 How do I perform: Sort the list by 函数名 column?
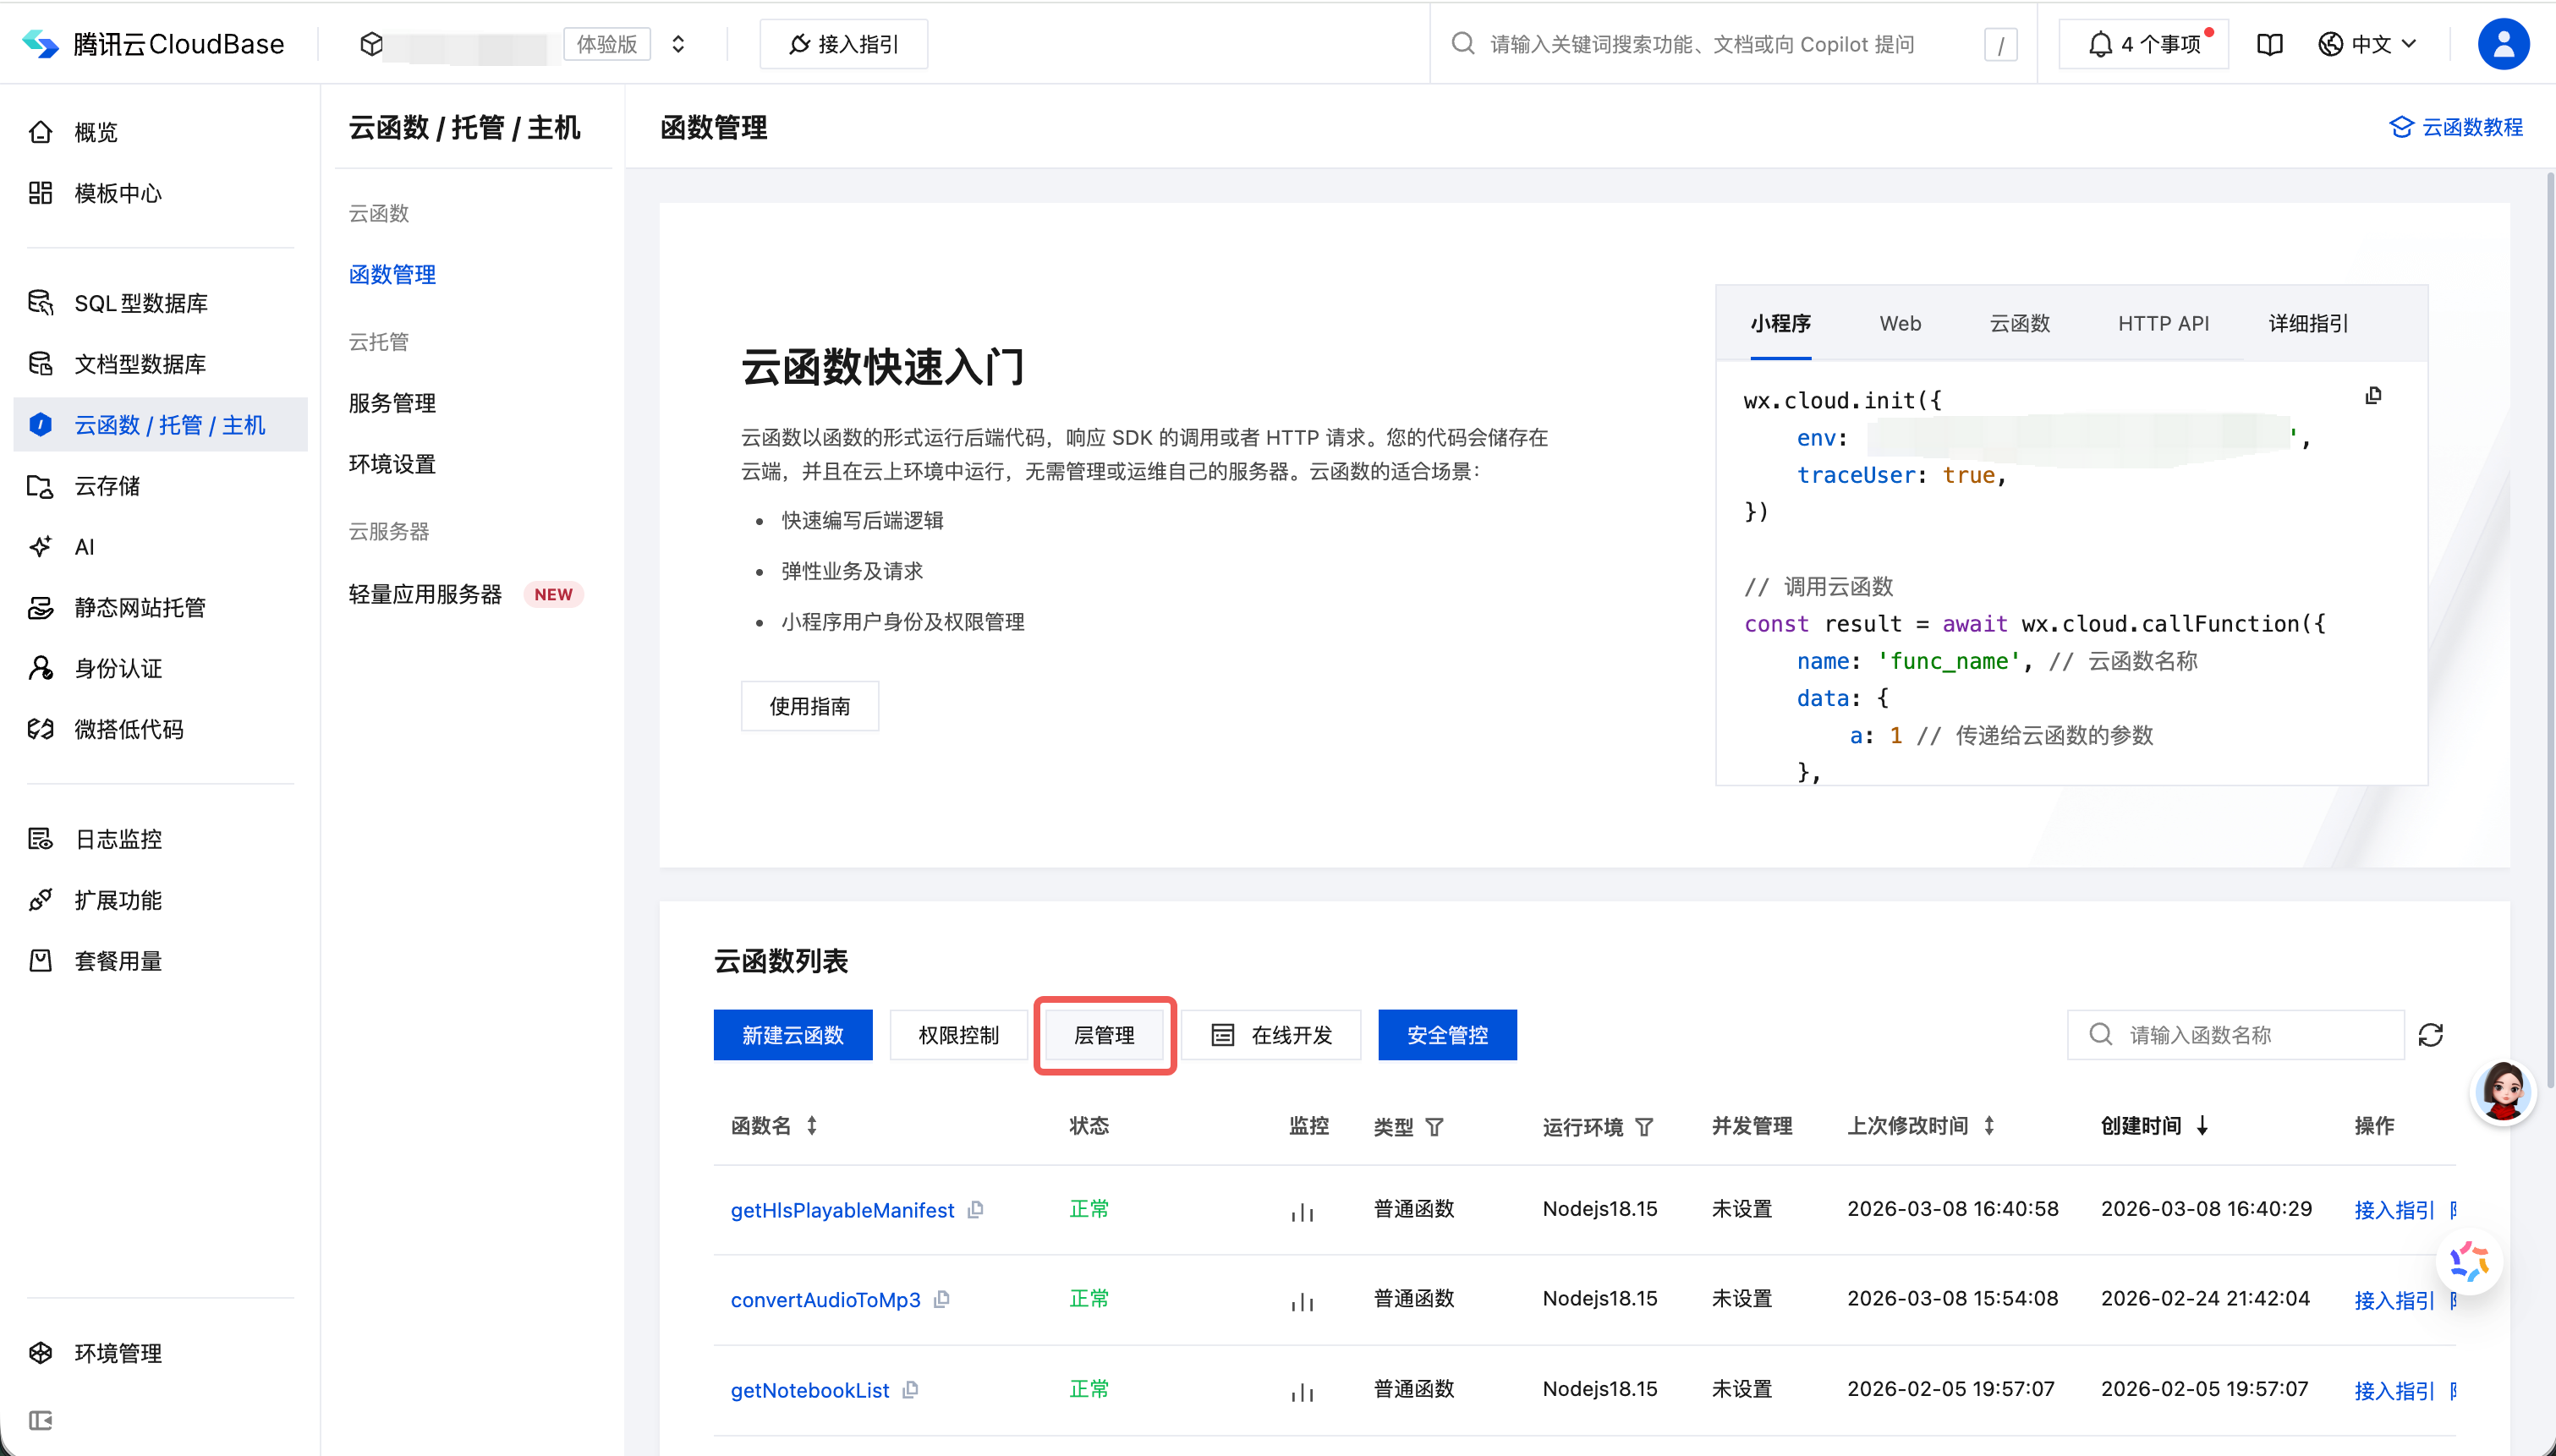point(812,1126)
